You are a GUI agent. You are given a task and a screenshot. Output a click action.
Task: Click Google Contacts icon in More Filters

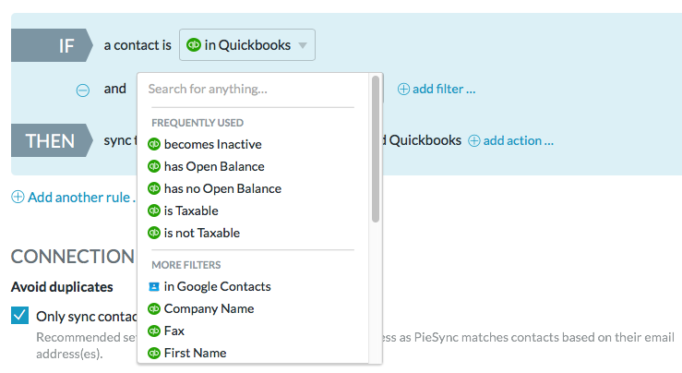[154, 286]
